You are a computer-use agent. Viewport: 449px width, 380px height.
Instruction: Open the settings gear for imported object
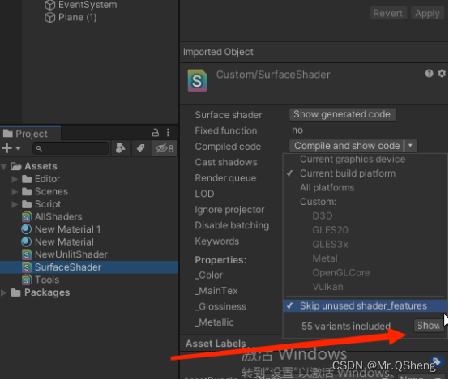tap(442, 74)
